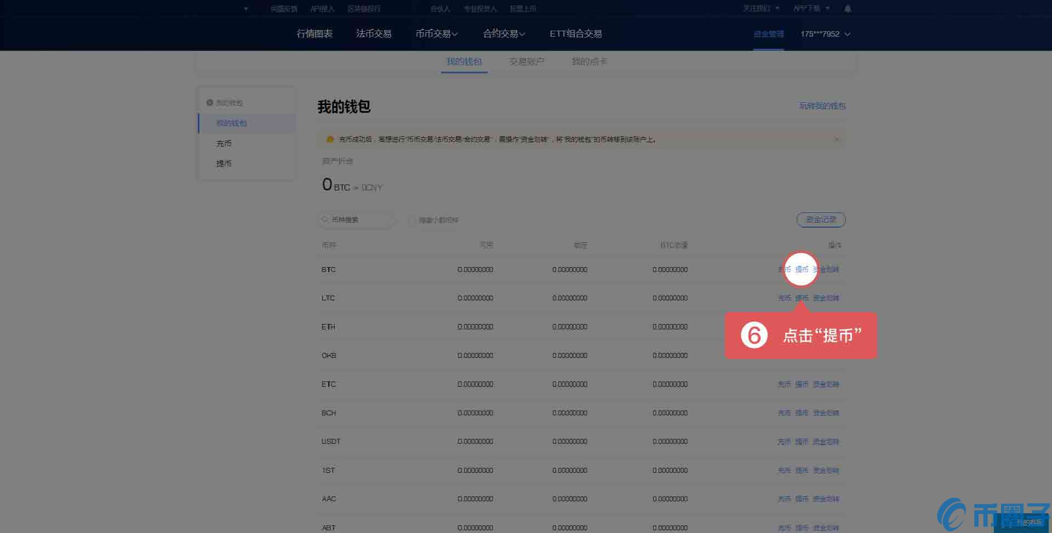Screen dimensions: 1052x533
Task: Open 问题反馈 link in the top bar
Action: click(284, 9)
